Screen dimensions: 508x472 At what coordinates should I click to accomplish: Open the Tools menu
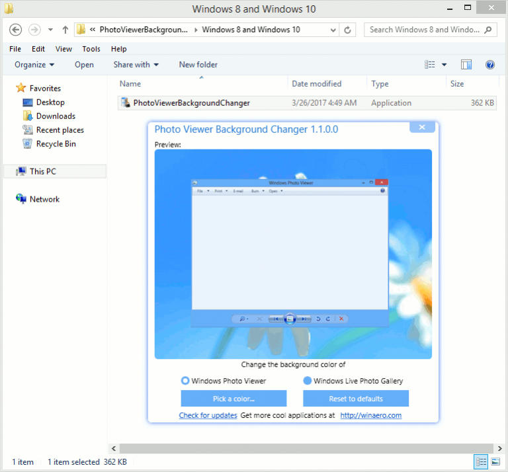91,49
